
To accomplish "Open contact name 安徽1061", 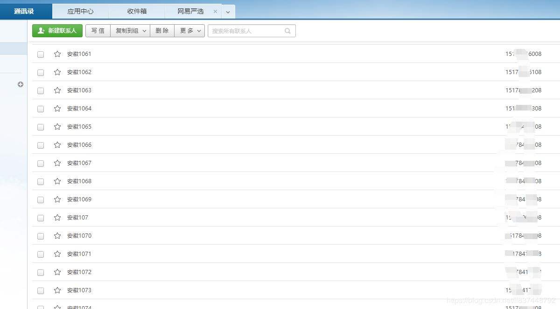I will tap(79, 54).
